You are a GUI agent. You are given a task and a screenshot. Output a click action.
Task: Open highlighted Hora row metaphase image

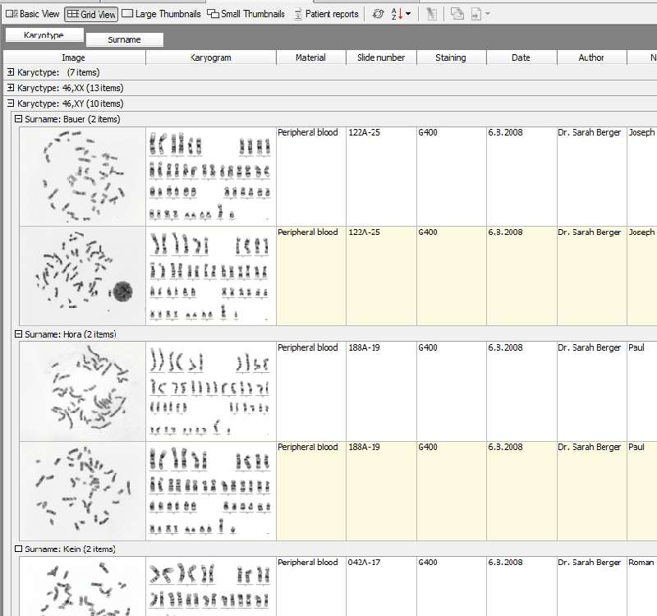pos(83,490)
